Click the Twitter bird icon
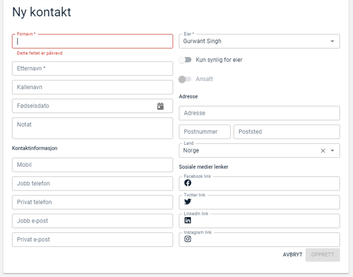The width and height of the screenshot is (353, 277). point(188,202)
